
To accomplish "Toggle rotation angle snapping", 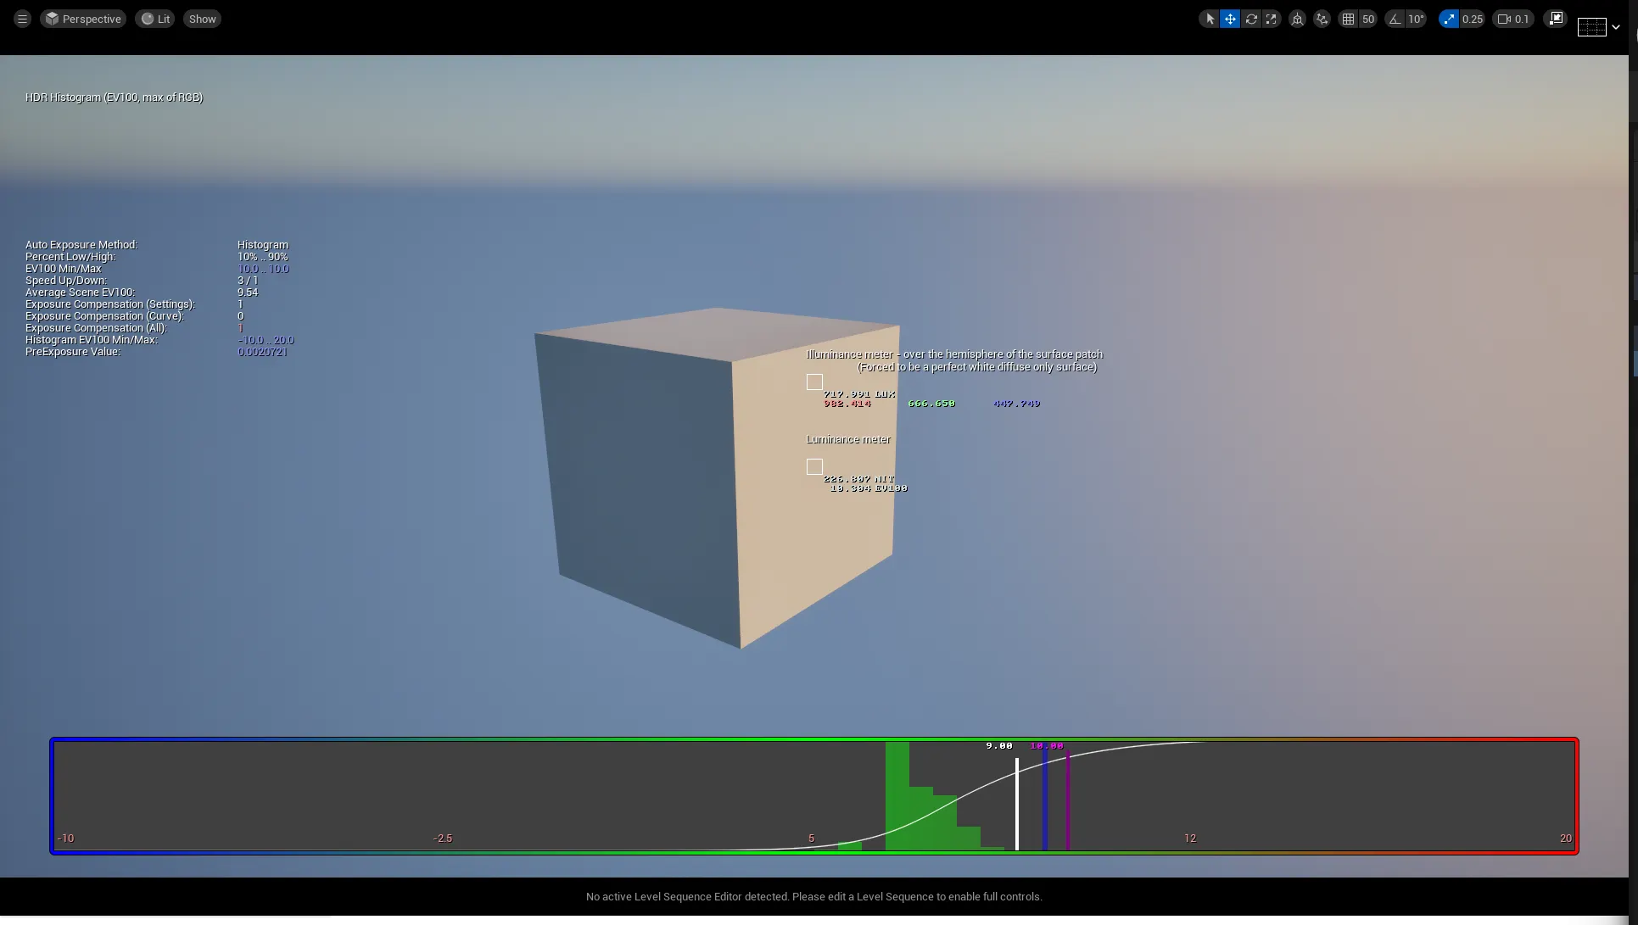I will pyautogui.click(x=1395, y=19).
